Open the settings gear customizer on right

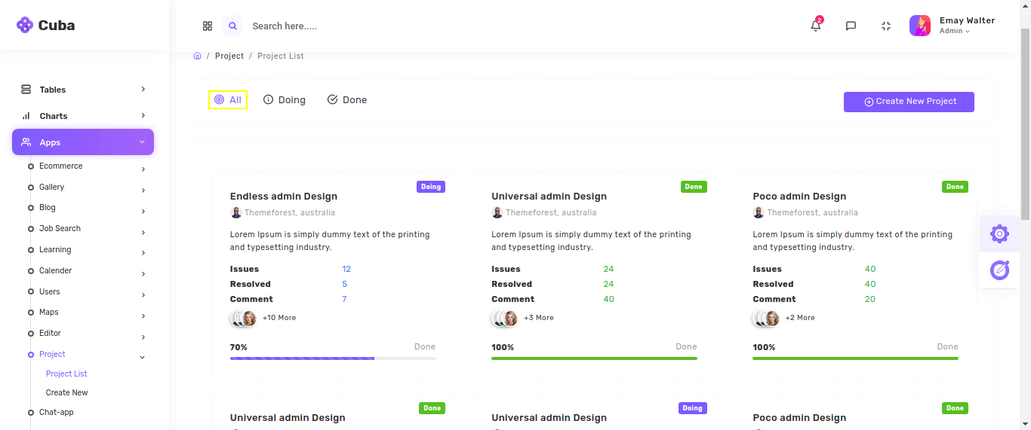pos(999,234)
